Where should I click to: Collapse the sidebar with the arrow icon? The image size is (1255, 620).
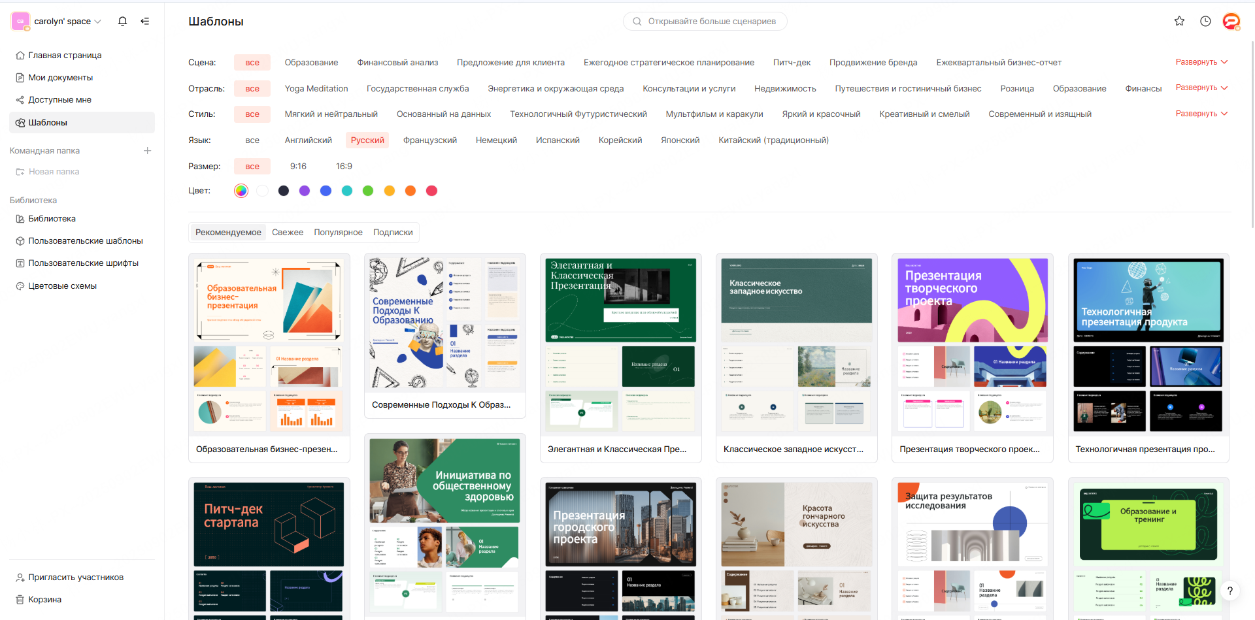coord(145,21)
